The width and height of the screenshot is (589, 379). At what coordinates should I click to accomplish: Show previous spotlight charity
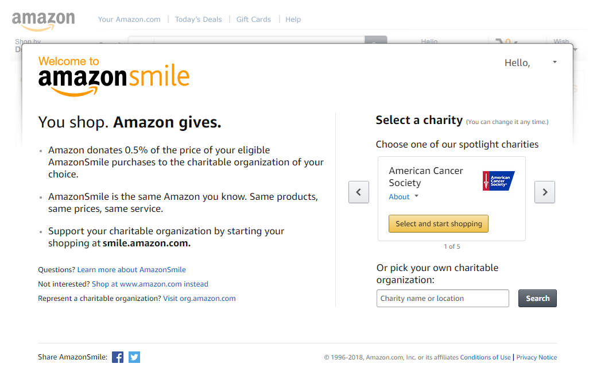click(x=359, y=192)
